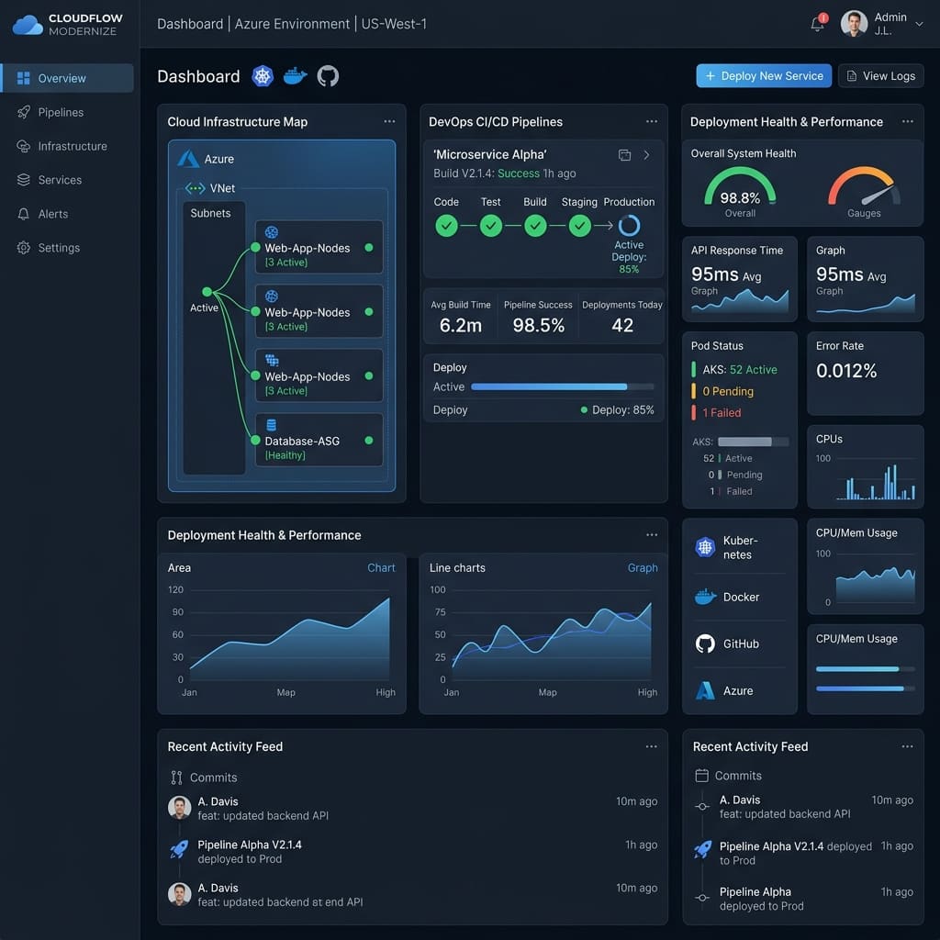Expand the Microservice Alpha chevron arrow
This screenshot has height=940, width=940.
[x=646, y=155]
